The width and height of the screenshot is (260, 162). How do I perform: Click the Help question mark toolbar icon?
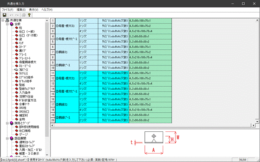click(x=29, y=15)
